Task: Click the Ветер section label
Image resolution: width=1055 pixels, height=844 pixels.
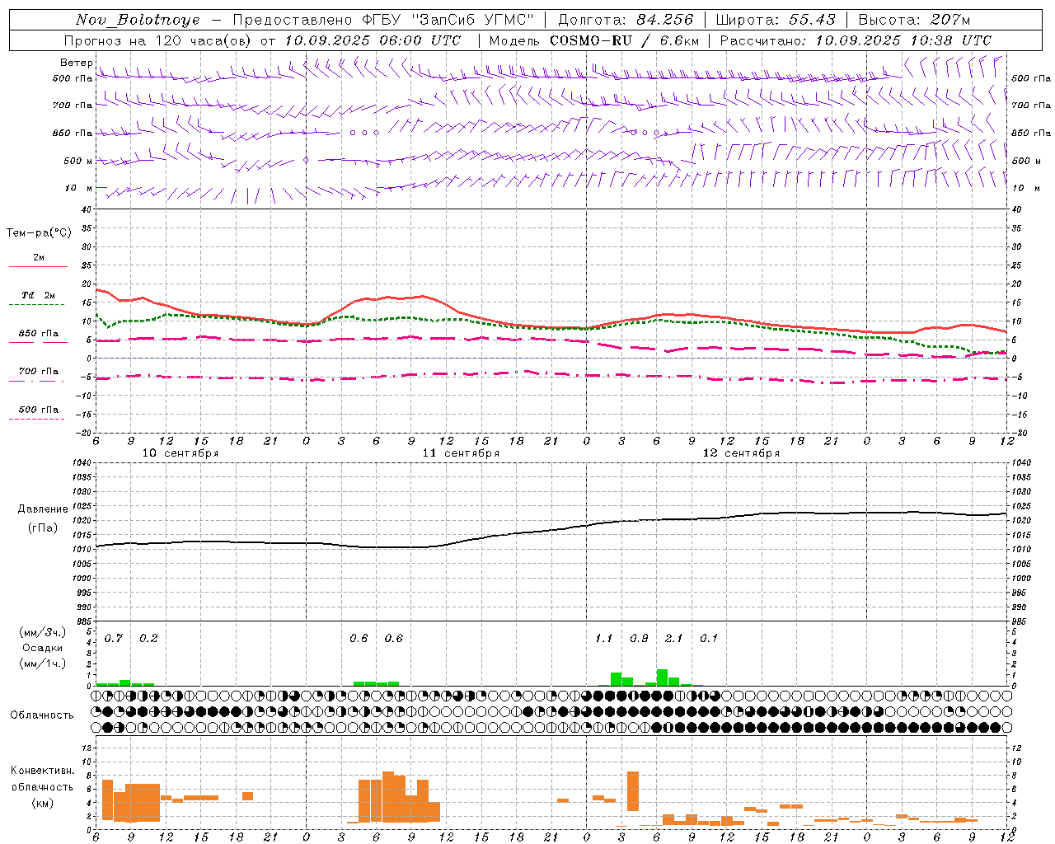Action: click(x=76, y=63)
